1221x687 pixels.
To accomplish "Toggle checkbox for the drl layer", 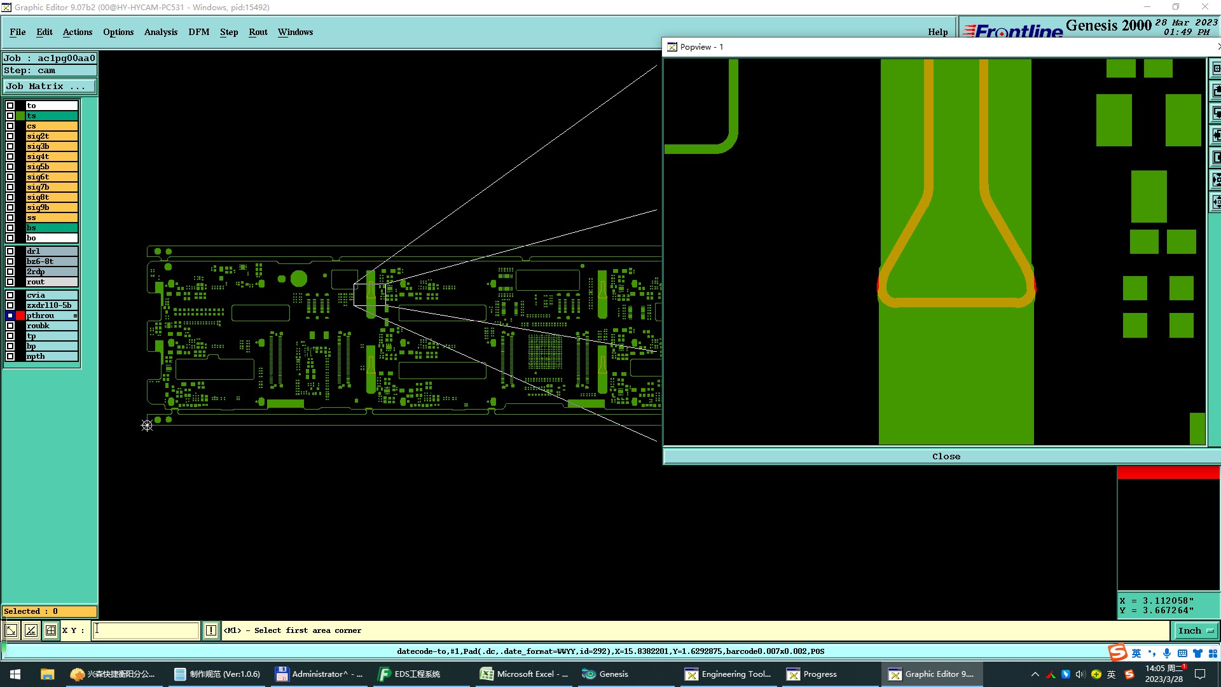I will coord(10,251).
